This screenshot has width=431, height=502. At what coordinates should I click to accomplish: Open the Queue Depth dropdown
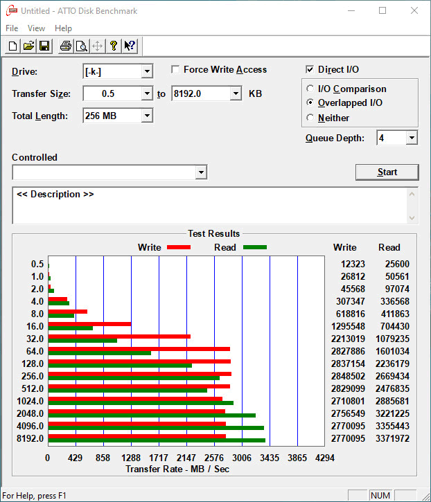[x=412, y=138]
